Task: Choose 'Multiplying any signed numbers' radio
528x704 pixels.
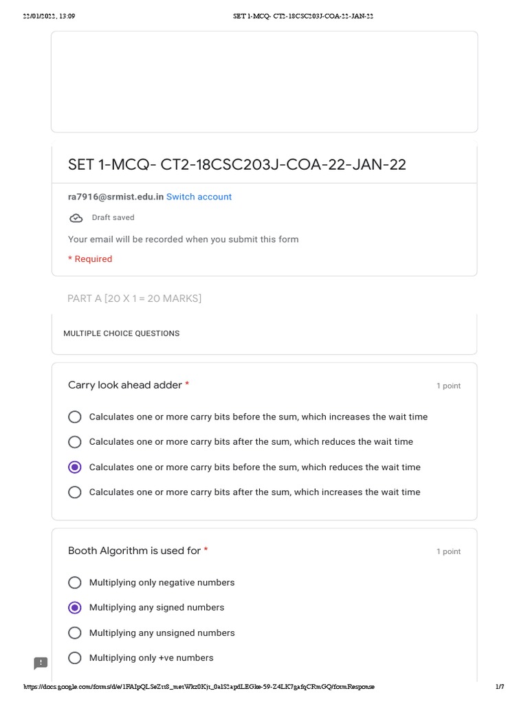Action: tap(75, 608)
